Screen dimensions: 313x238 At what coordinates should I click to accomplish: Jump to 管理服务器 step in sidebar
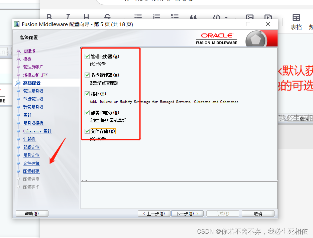pos(33,91)
